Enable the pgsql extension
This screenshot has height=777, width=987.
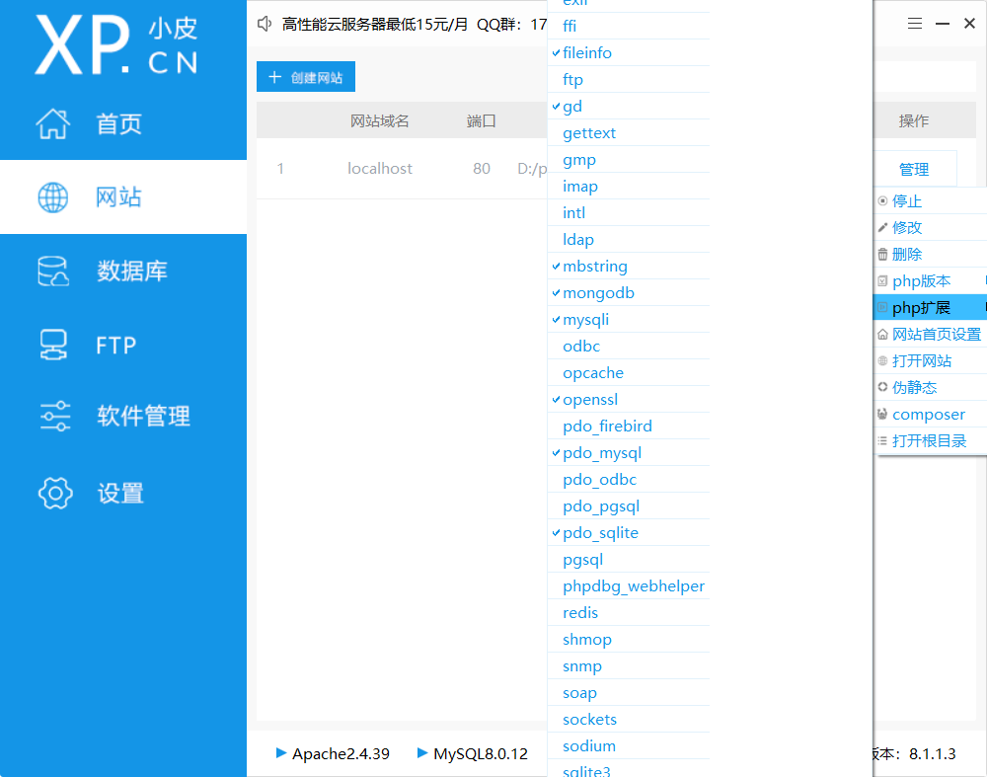tap(629, 559)
